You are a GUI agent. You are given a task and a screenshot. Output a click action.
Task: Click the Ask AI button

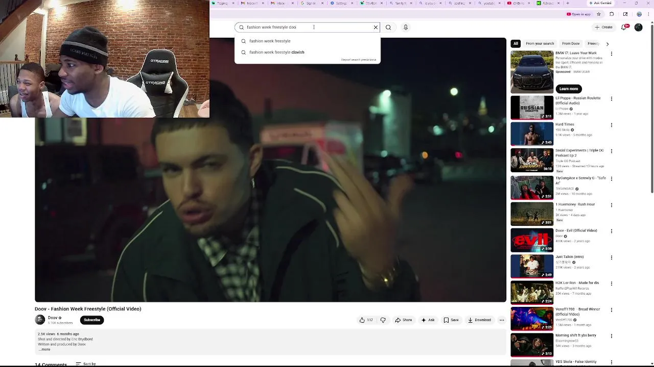(428, 320)
